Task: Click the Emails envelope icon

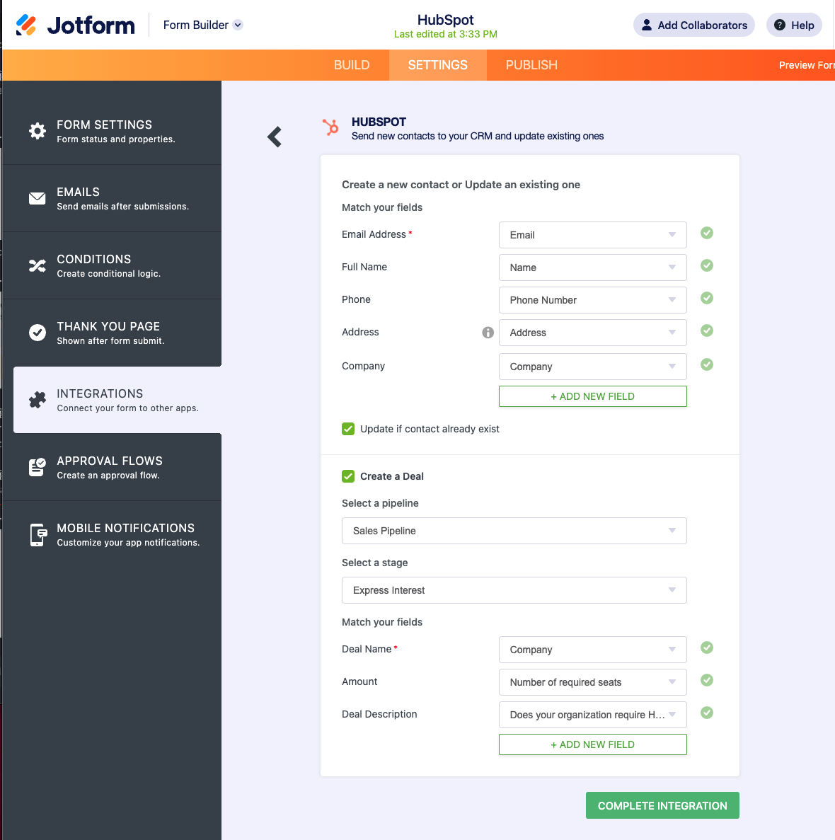Action: 38,198
